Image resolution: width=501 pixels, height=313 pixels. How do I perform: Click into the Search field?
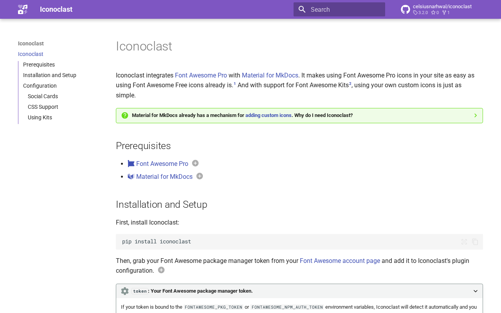tap(344, 9)
